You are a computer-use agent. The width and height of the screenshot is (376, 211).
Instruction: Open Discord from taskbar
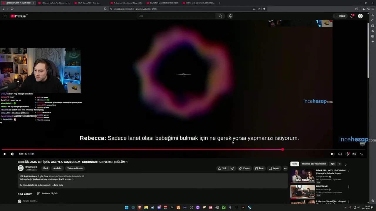[159, 207]
